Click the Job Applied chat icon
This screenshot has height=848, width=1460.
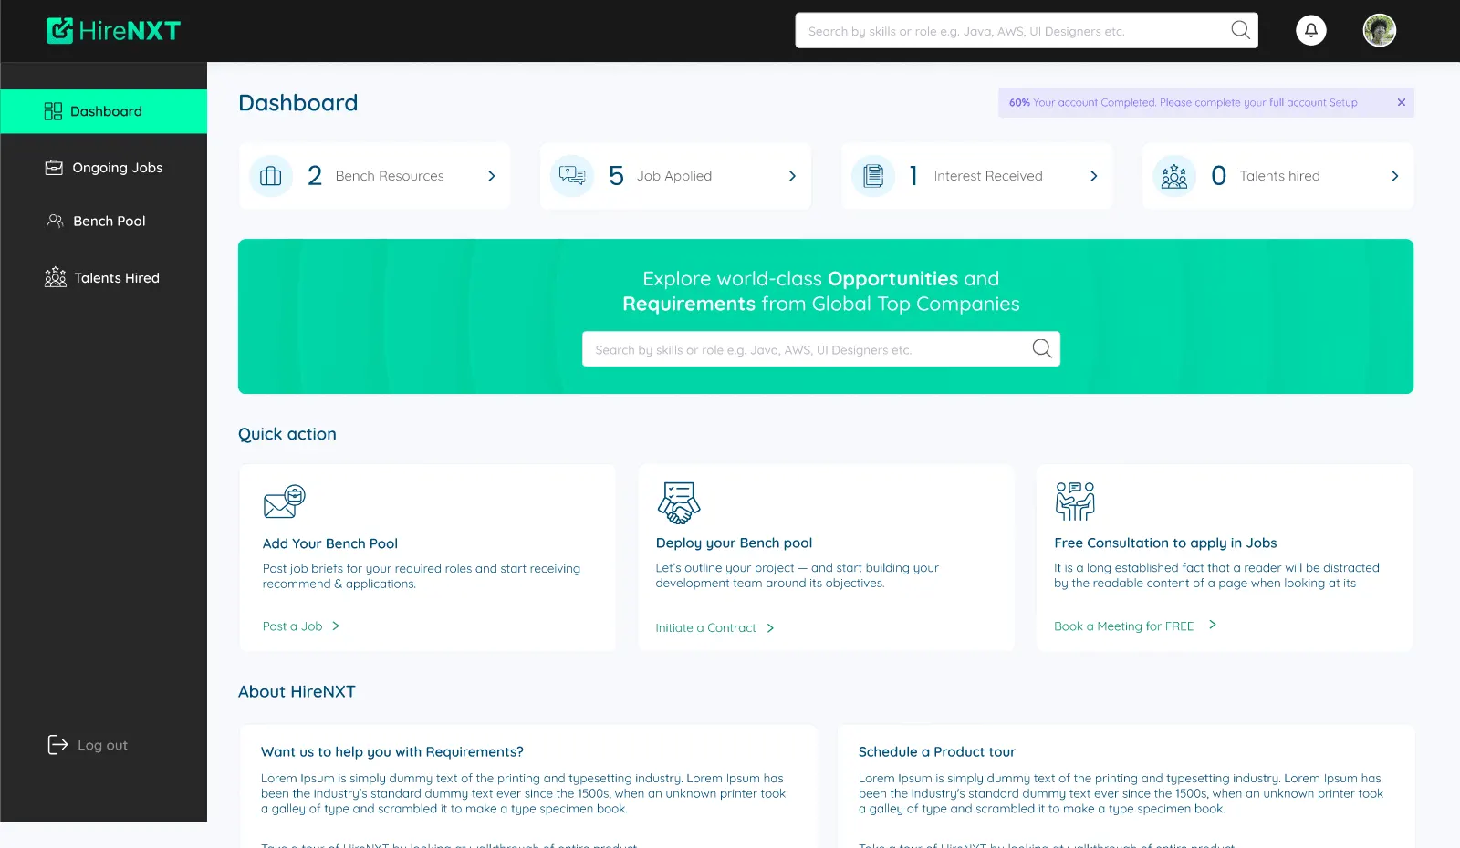[572, 176]
